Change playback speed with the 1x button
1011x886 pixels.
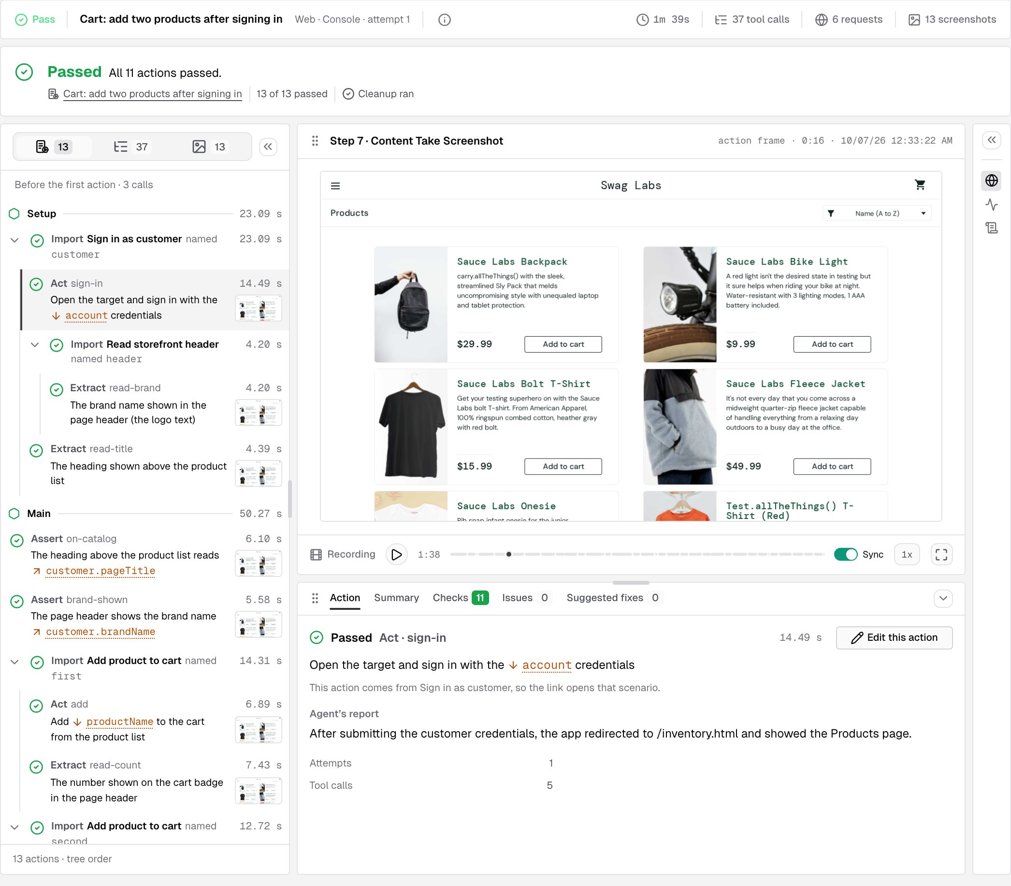click(x=907, y=555)
